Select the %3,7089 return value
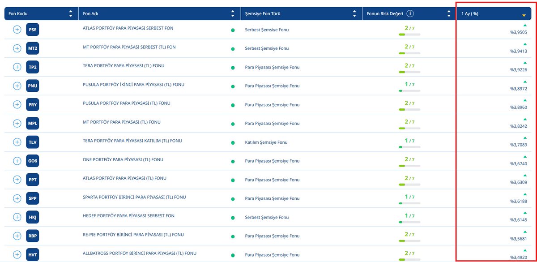Viewport: 537px width, 262px height. [x=518, y=145]
